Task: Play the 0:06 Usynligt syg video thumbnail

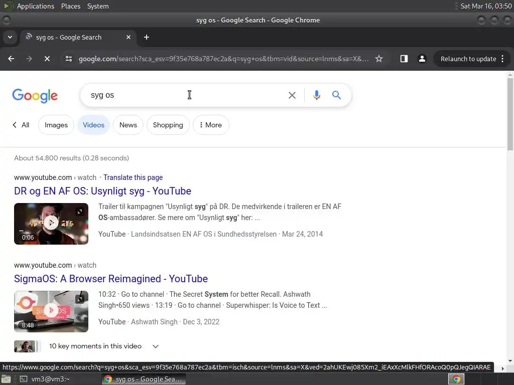Action: point(51,224)
